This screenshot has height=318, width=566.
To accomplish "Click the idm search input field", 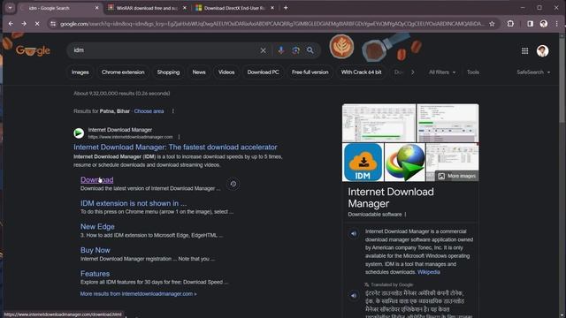I will tap(164, 50).
